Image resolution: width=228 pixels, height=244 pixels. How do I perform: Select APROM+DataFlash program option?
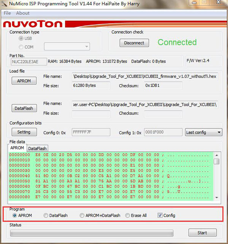[82, 216]
